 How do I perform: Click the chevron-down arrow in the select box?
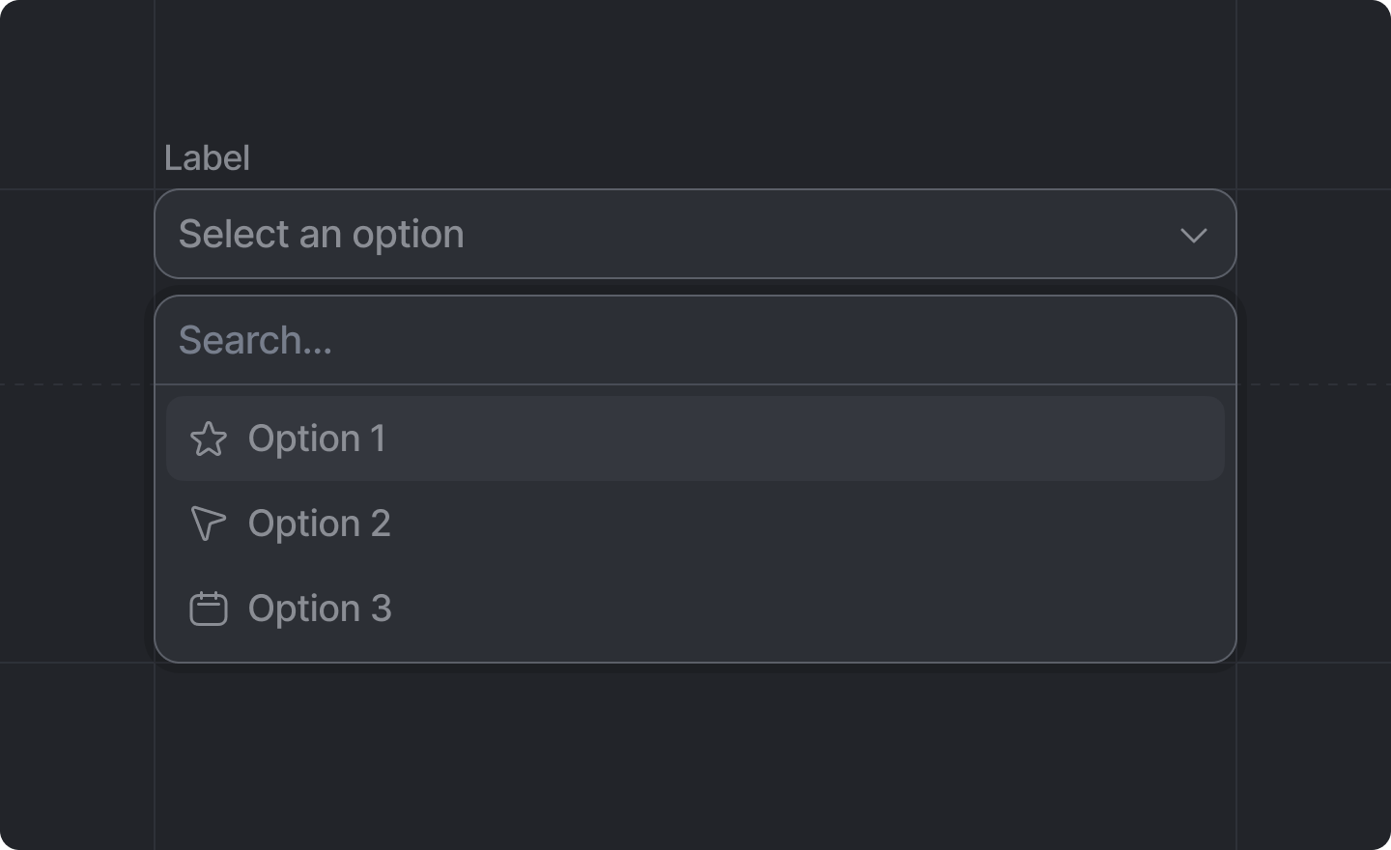pos(1194,235)
